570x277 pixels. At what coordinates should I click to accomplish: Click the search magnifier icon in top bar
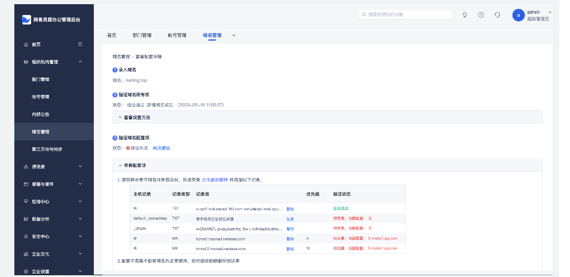(x=364, y=14)
